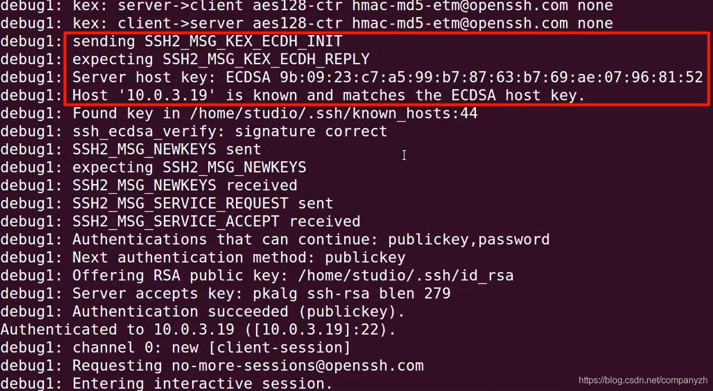Viewport: 713px width, 391px height.
Task: Click the "kex: client->server" line
Action: tap(306, 23)
